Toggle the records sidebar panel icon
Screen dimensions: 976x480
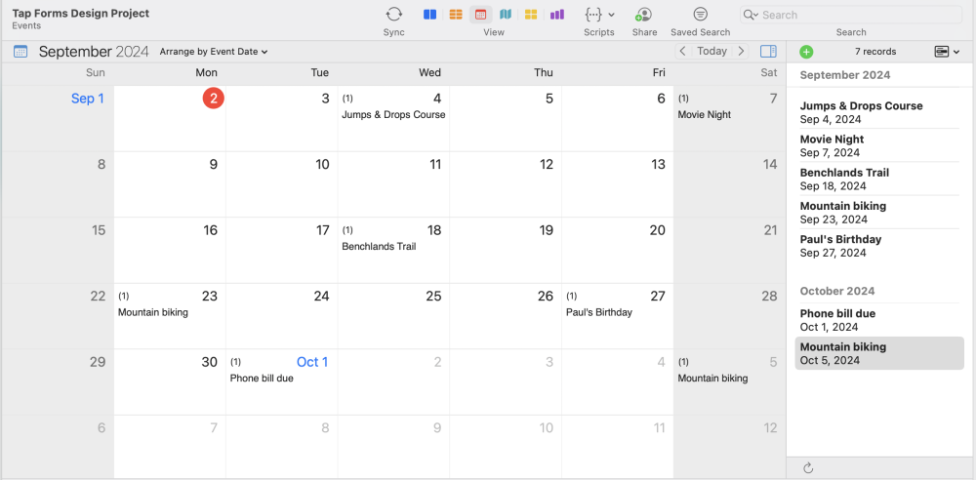(768, 51)
